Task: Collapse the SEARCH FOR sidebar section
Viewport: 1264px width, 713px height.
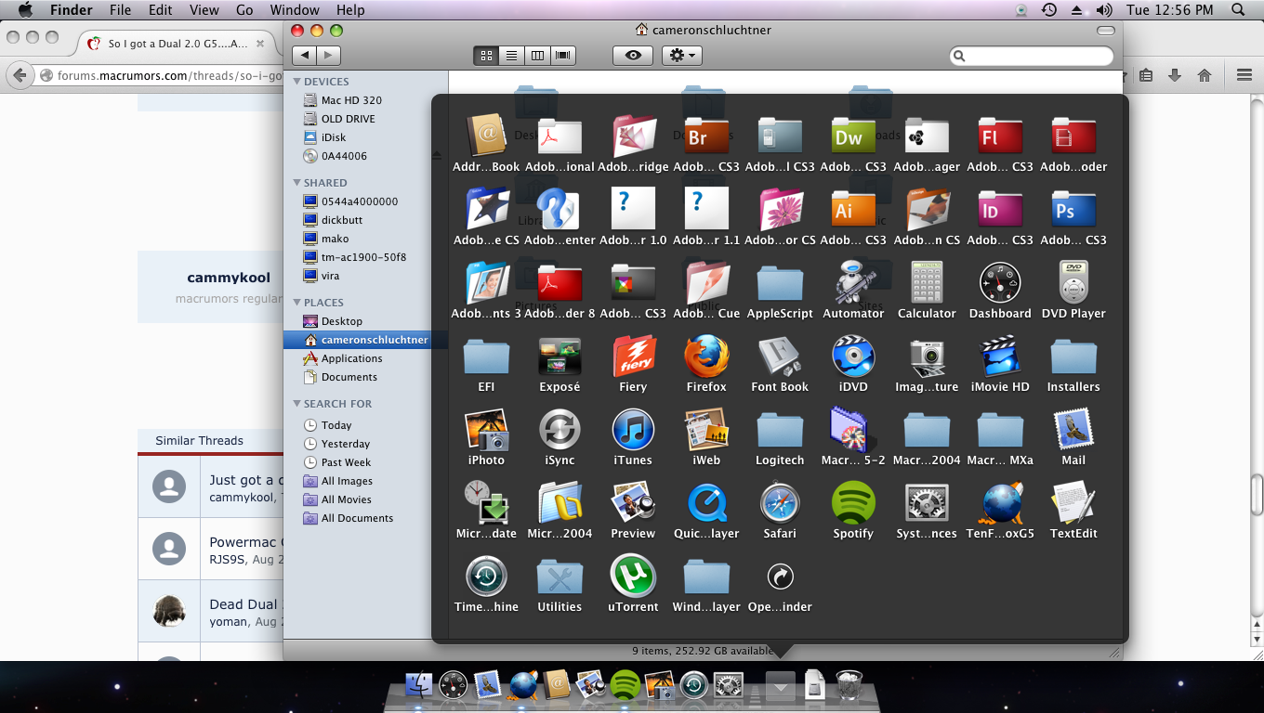Action: pyautogui.click(x=296, y=404)
